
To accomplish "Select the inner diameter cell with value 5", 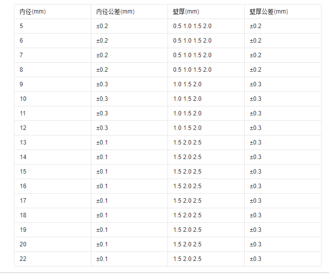I will tap(22, 26).
